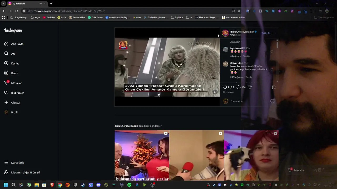
Task: Open Reels from the sidebar
Action: (x=11, y=73)
